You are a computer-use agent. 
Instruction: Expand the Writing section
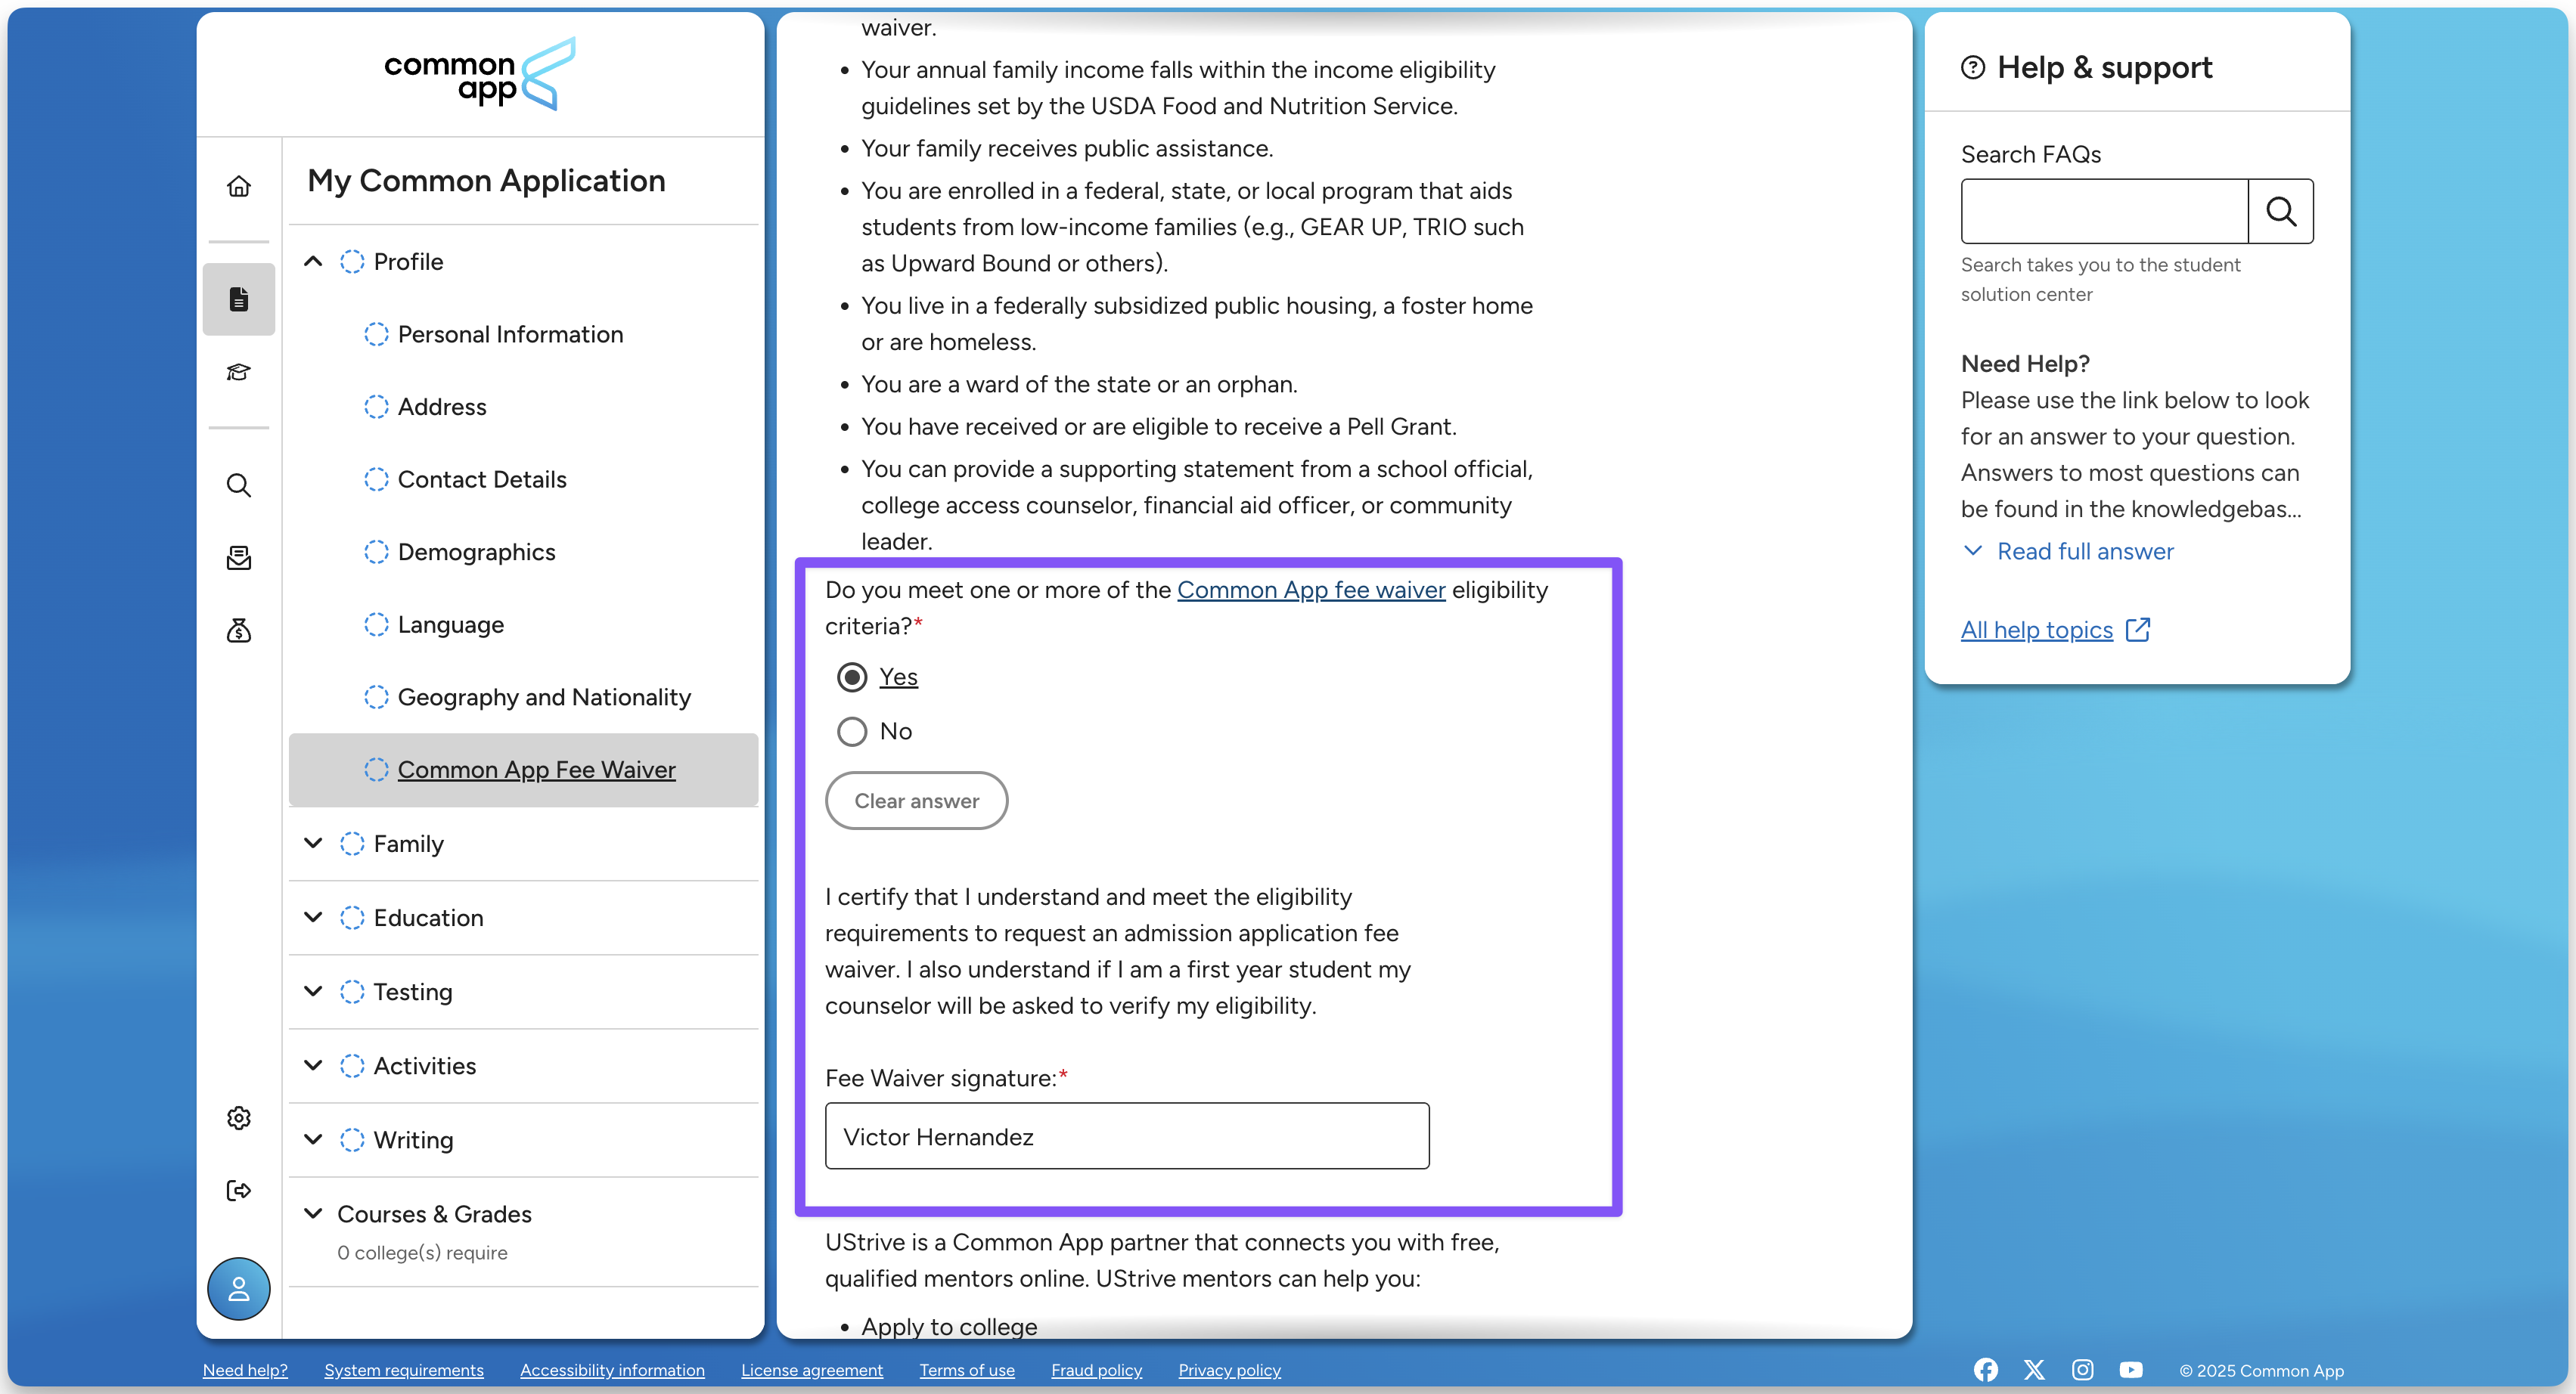pos(313,1139)
